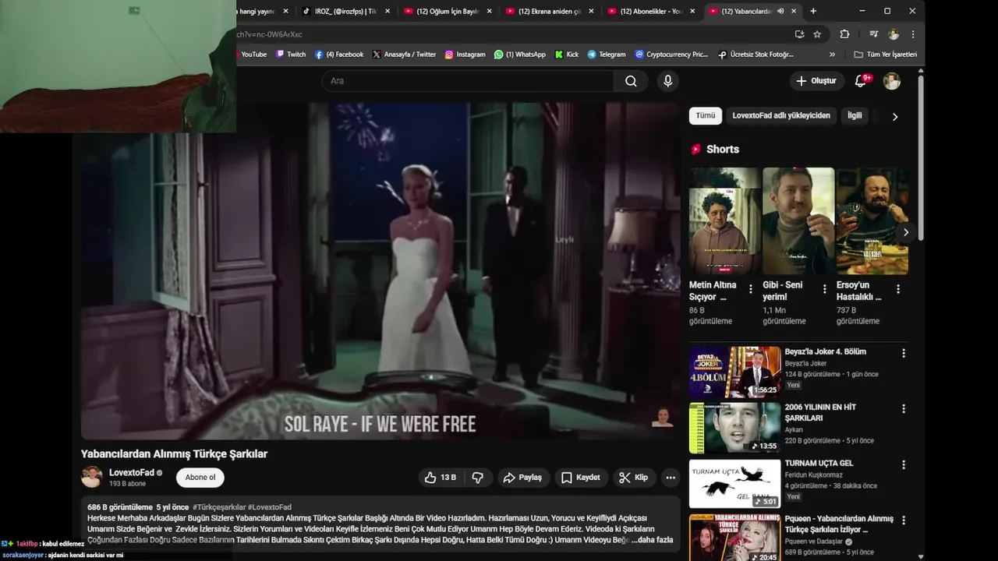Open Chrome three-dot menu
The width and height of the screenshot is (998, 561).
point(913,34)
